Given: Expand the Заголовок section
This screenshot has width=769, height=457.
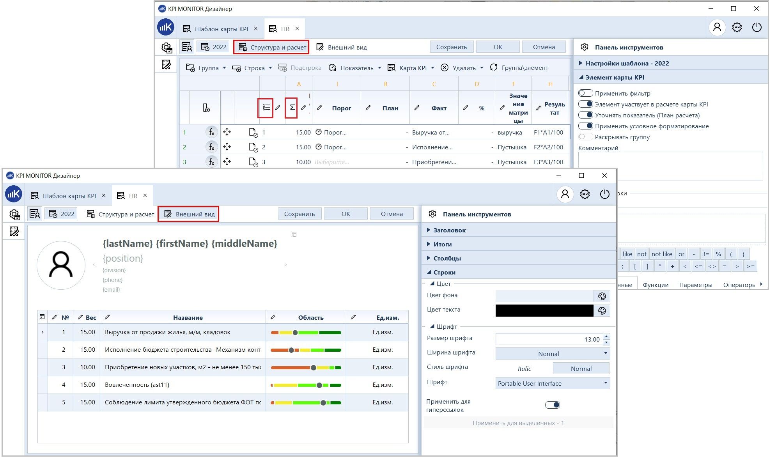Looking at the screenshot, I should point(519,230).
